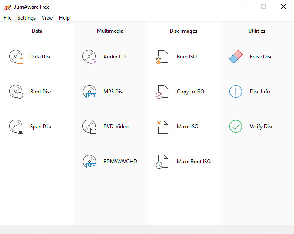Click the BurnAware logo in the title bar

(7, 7)
